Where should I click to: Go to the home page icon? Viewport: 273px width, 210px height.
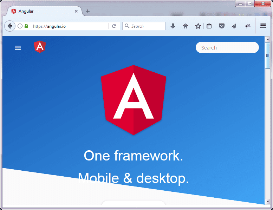[x=186, y=26]
